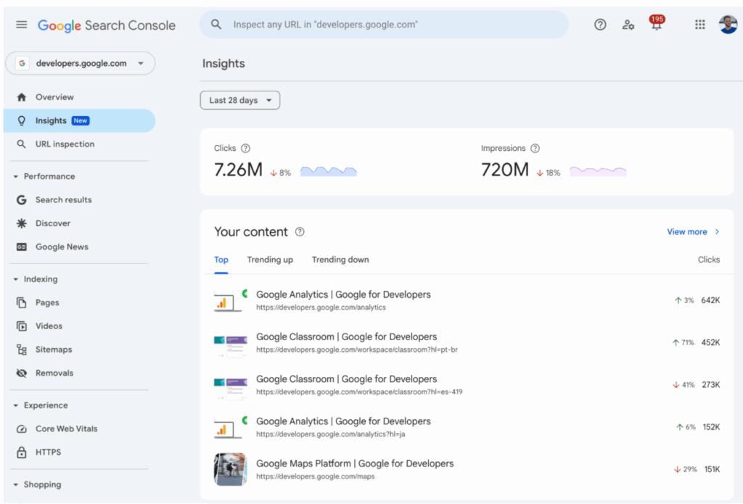Screen dimensions: 743x504
Task: Click the user profile avatar
Action: click(x=728, y=25)
